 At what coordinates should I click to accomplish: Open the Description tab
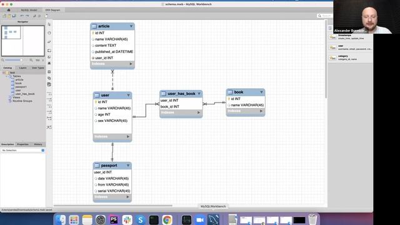pyautogui.click(x=7, y=144)
